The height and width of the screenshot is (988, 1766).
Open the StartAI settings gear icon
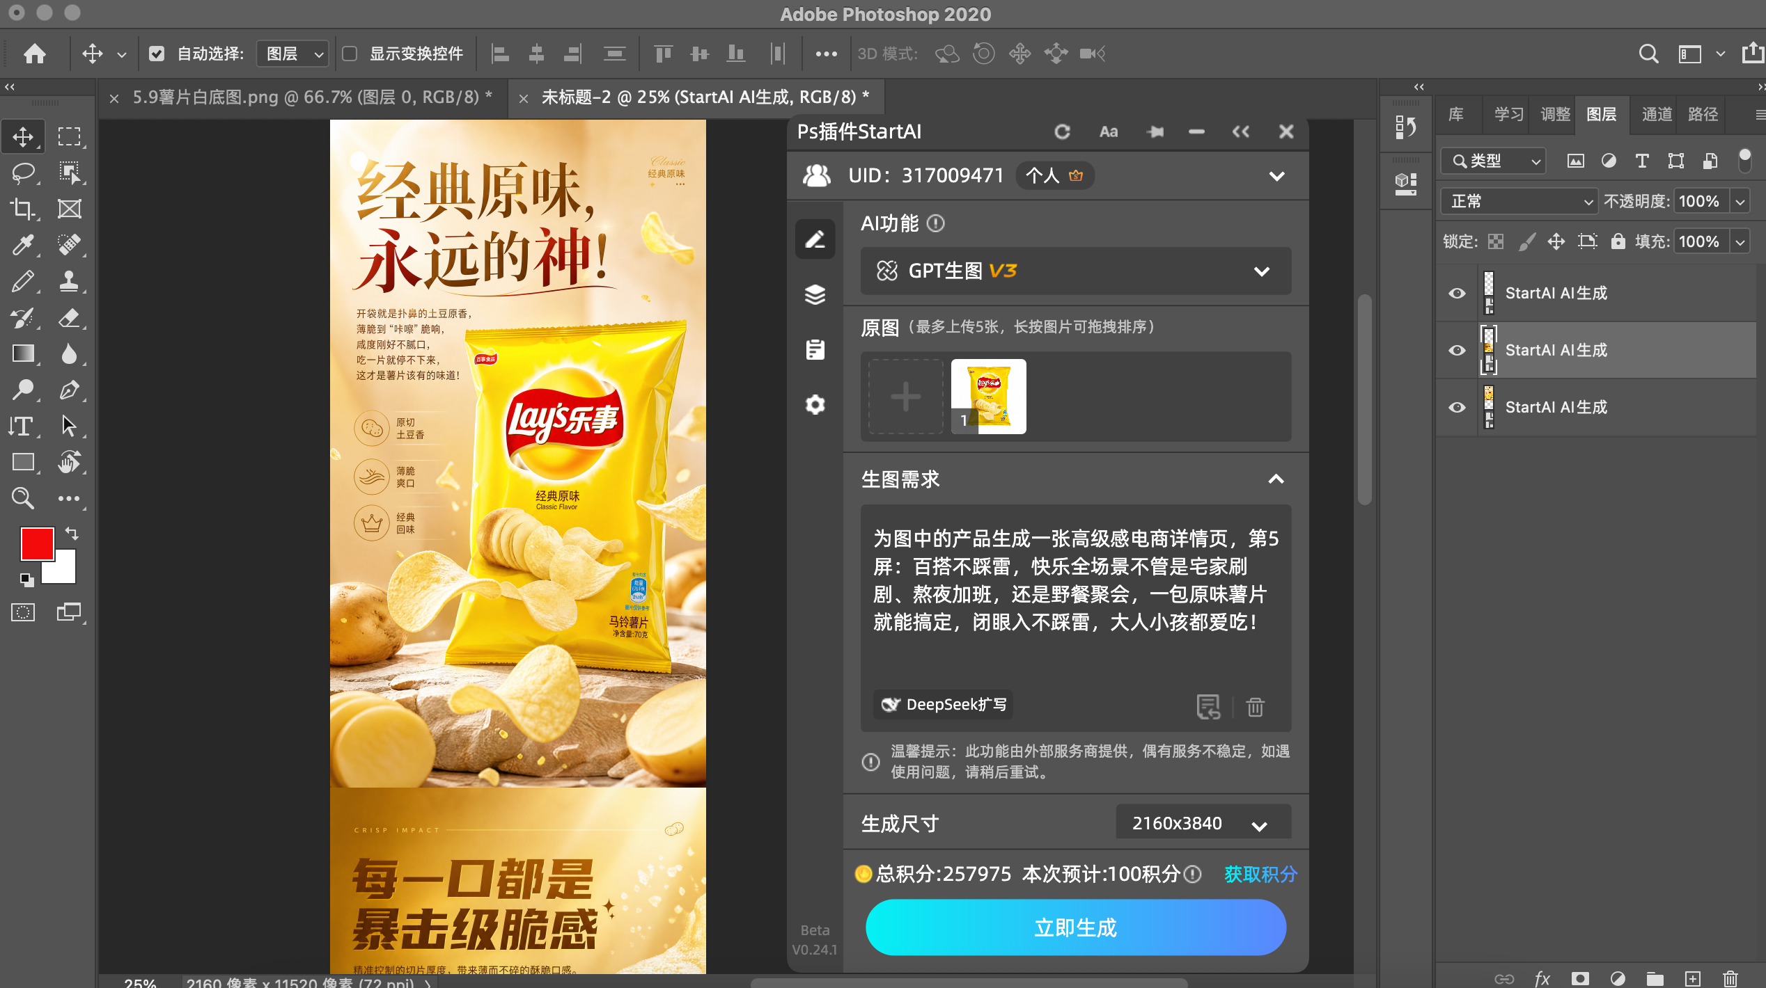click(815, 404)
